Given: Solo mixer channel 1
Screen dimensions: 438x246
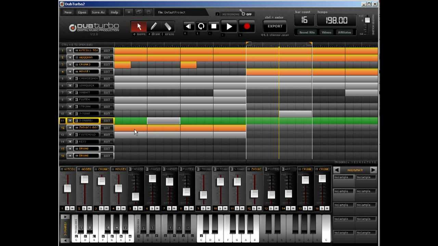Looking at the screenshot, I should (67, 208).
